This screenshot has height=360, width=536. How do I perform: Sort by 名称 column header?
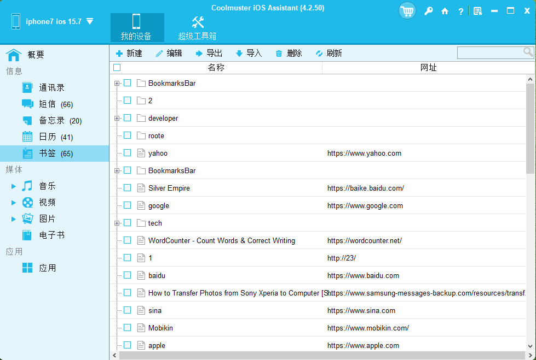(x=216, y=68)
